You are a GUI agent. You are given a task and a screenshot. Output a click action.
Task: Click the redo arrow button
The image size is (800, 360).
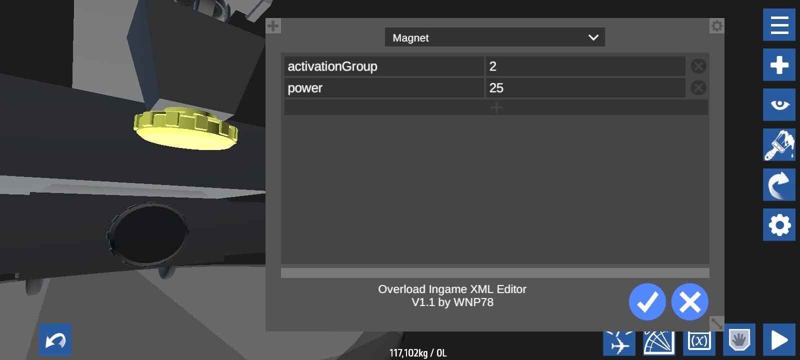(x=779, y=185)
